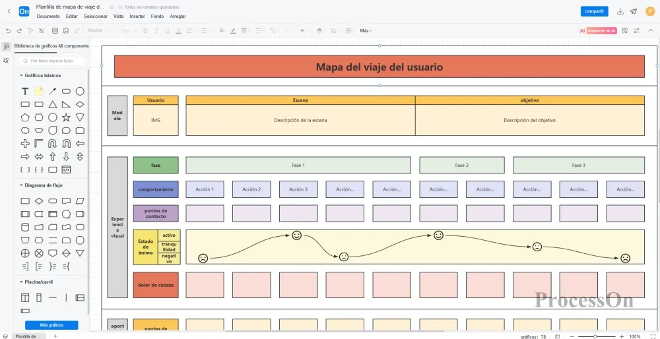The height and width of the screenshot is (339, 660).
Task: Open the Más toolbar dropdown
Action: click(366, 30)
